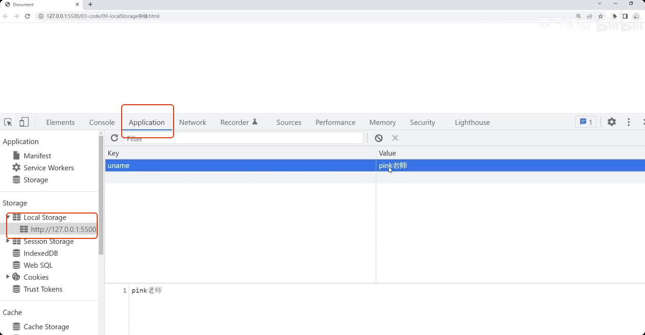The image size is (645, 335).
Task: Reload the page in browser
Action: pyautogui.click(x=27, y=16)
